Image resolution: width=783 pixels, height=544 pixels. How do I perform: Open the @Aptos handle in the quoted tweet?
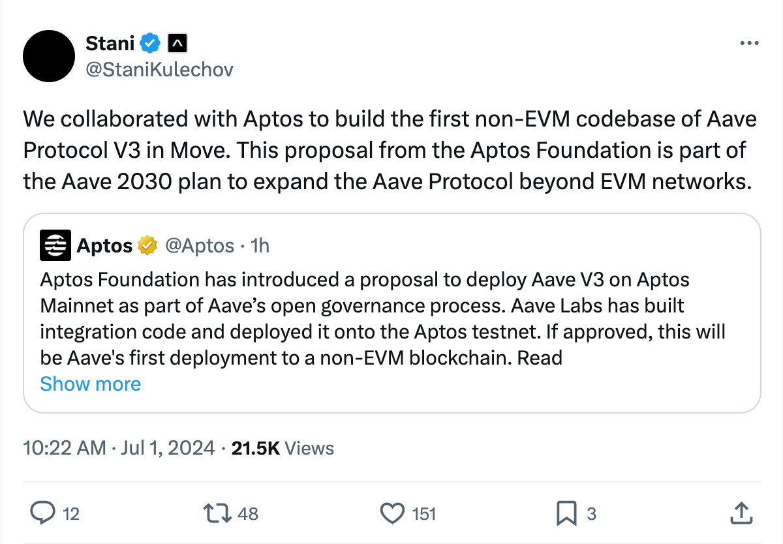coord(200,246)
